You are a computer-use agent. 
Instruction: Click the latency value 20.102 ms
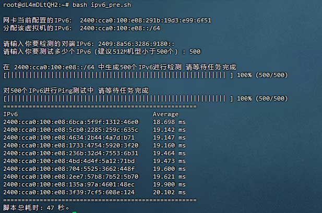(169, 192)
